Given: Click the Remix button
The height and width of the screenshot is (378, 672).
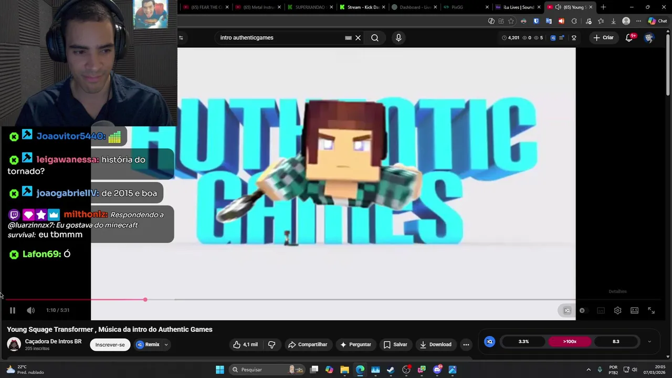Looking at the screenshot, I should pyautogui.click(x=148, y=344).
